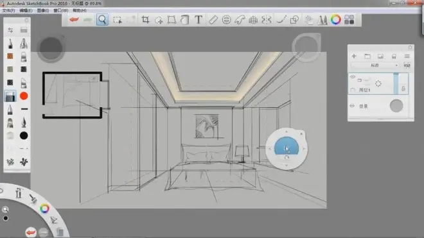
Task: Click the layer opacity value 100
Action: (x=407, y=65)
